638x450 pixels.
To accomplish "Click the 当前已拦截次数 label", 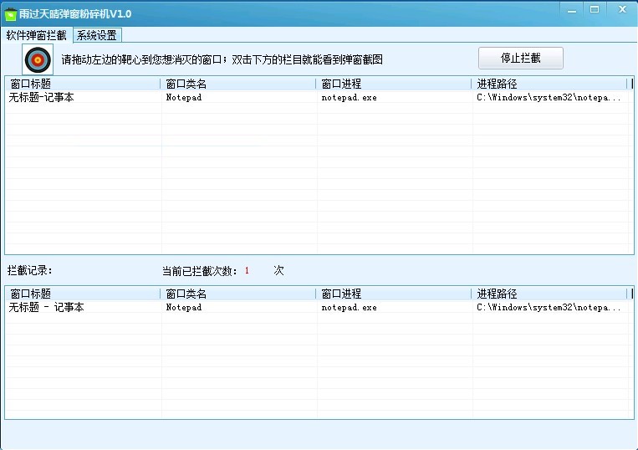I will point(199,270).
